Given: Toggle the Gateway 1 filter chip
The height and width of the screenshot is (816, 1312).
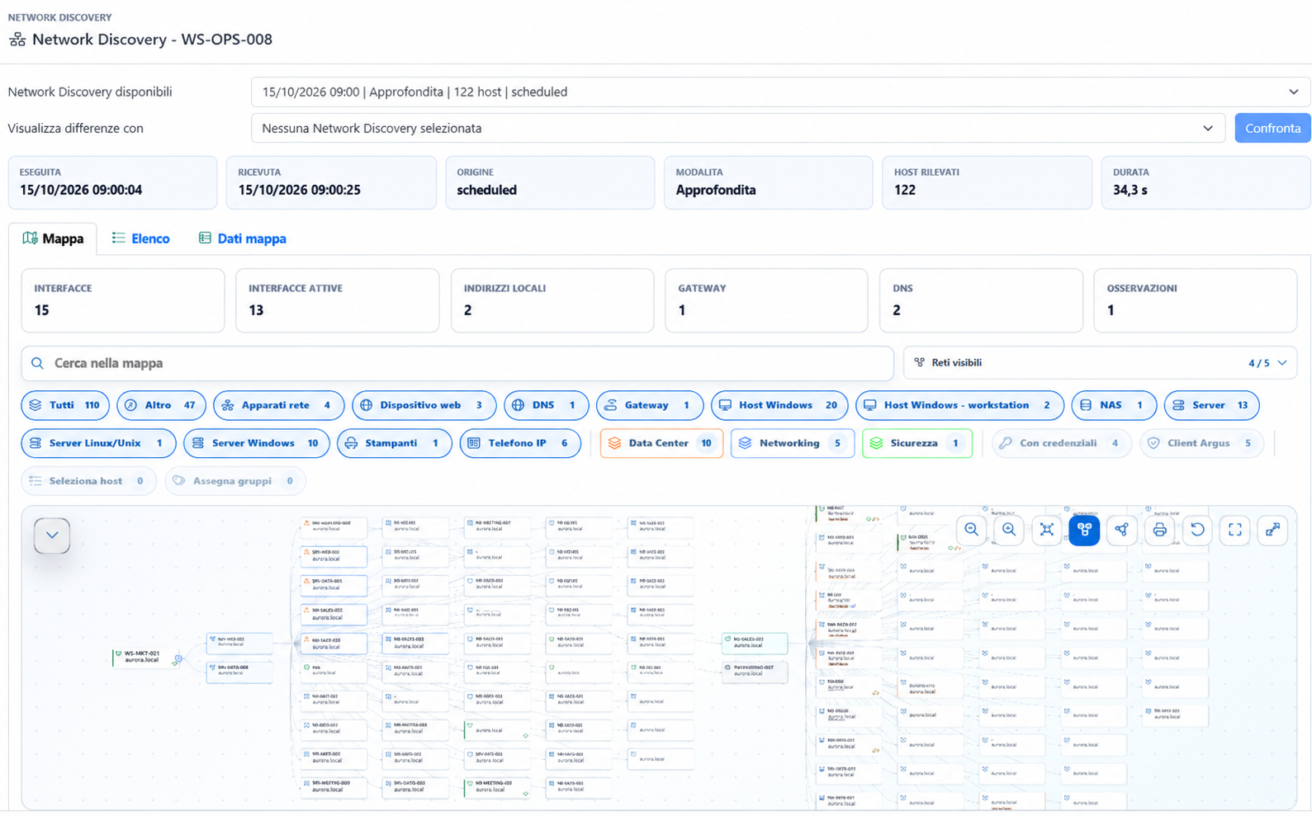Looking at the screenshot, I should tap(649, 405).
